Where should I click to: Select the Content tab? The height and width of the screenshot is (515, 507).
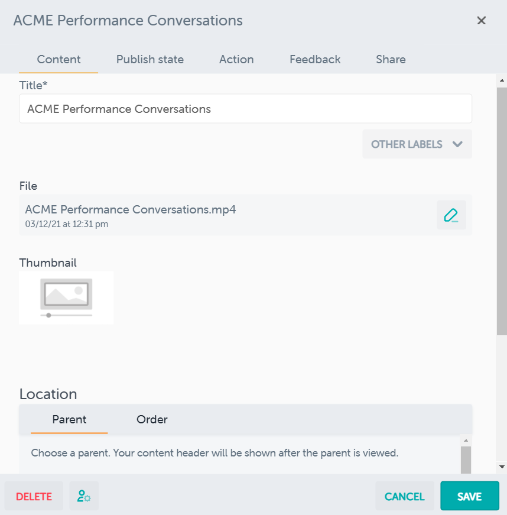(58, 60)
